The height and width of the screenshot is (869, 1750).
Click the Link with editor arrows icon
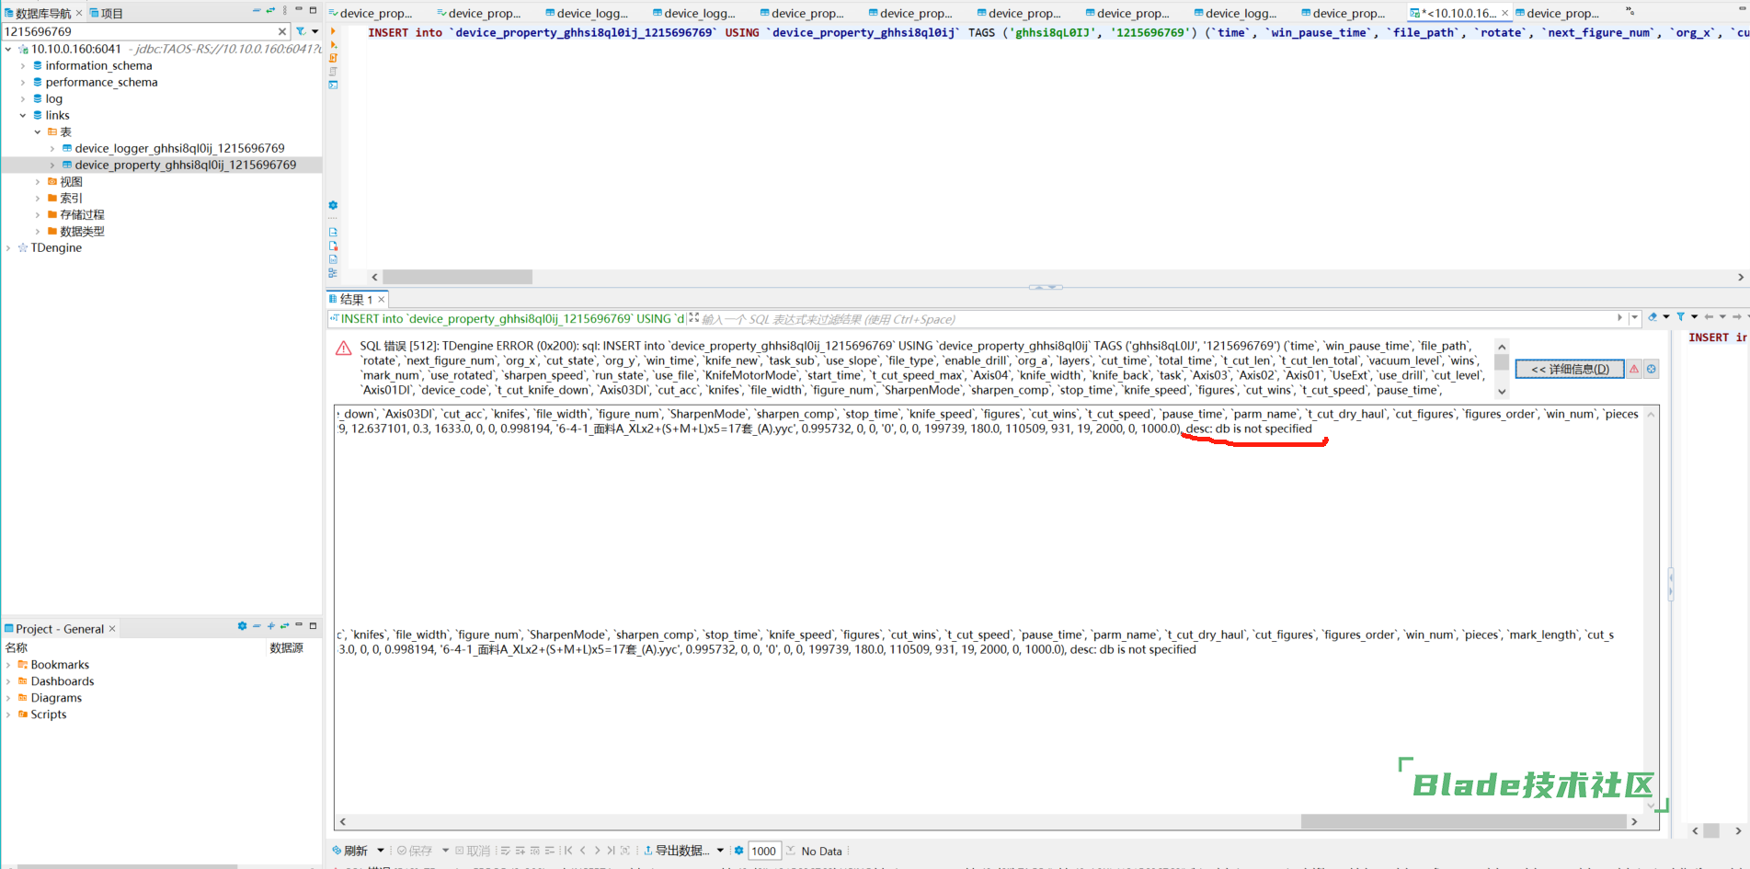pyautogui.click(x=270, y=11)
